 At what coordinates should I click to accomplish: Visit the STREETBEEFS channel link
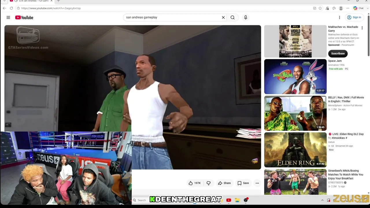(336, 183)
